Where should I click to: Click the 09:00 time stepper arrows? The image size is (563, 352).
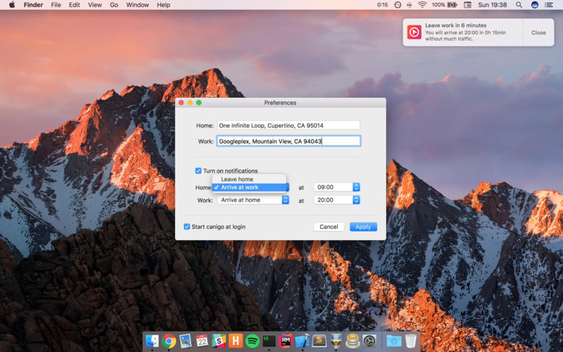tap(356, 187)
